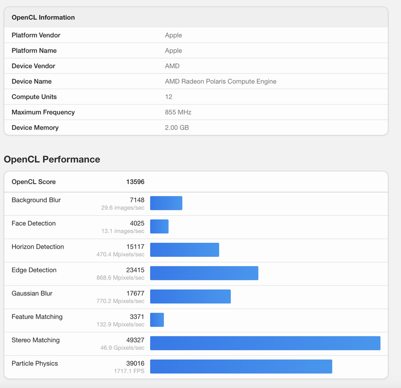Image resolution: width=401 pixels, height=388 pixels.
Task: Select the 'Device Memory' label
Action: tap(35, 128)
